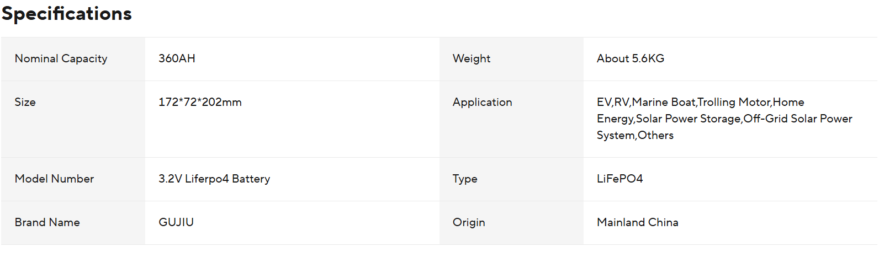This screenshot has height=257, width=879.
Task: Click the Weight label cell
Action: point(472,58)
